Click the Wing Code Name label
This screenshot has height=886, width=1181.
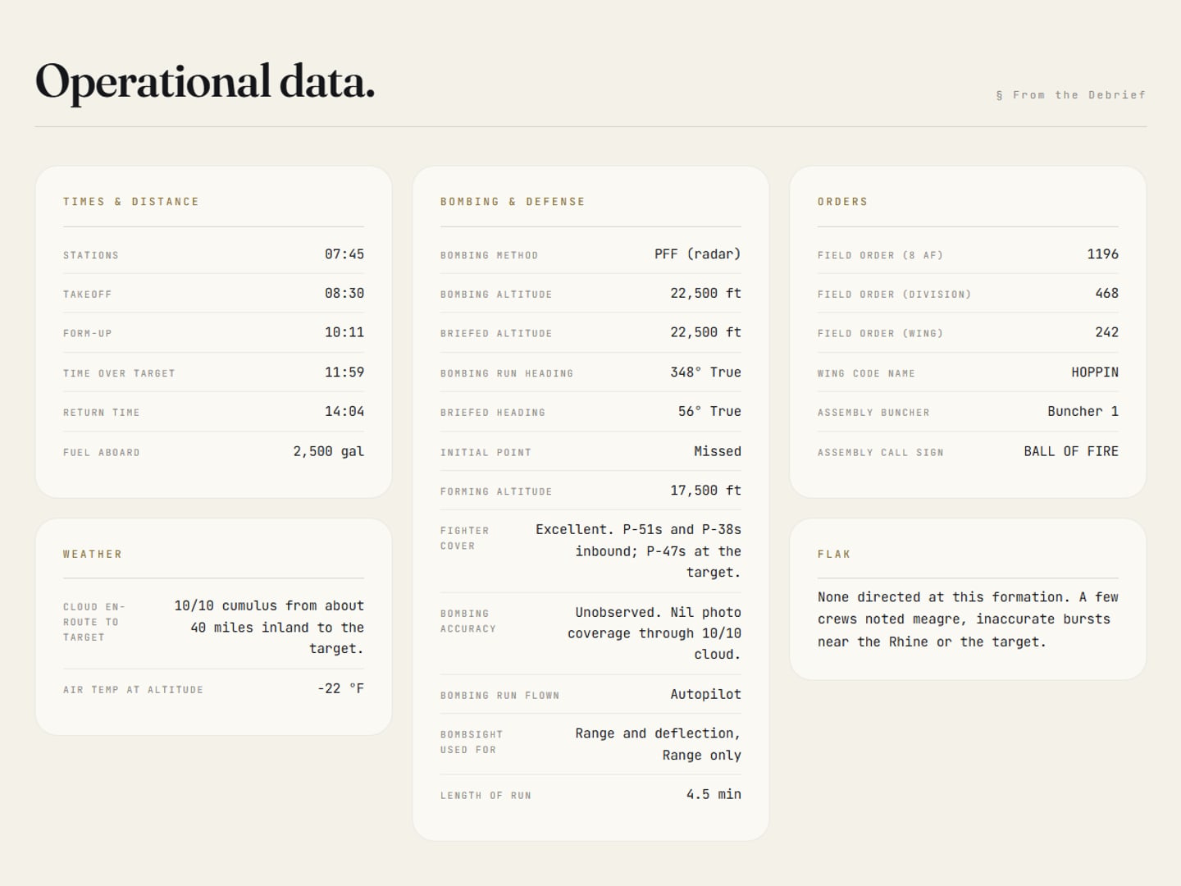pyautogui.click(x=866, y=373)
